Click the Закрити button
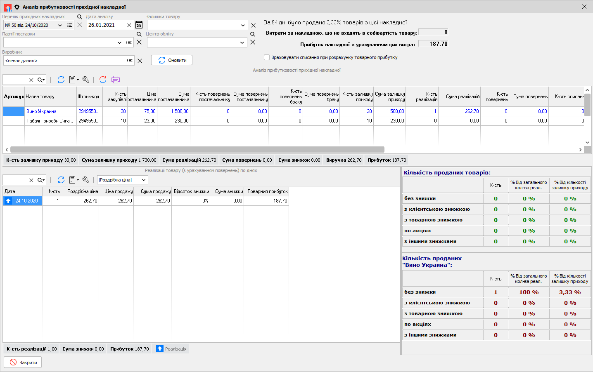The width and height of the screenshot is (593, 372). 23,363
